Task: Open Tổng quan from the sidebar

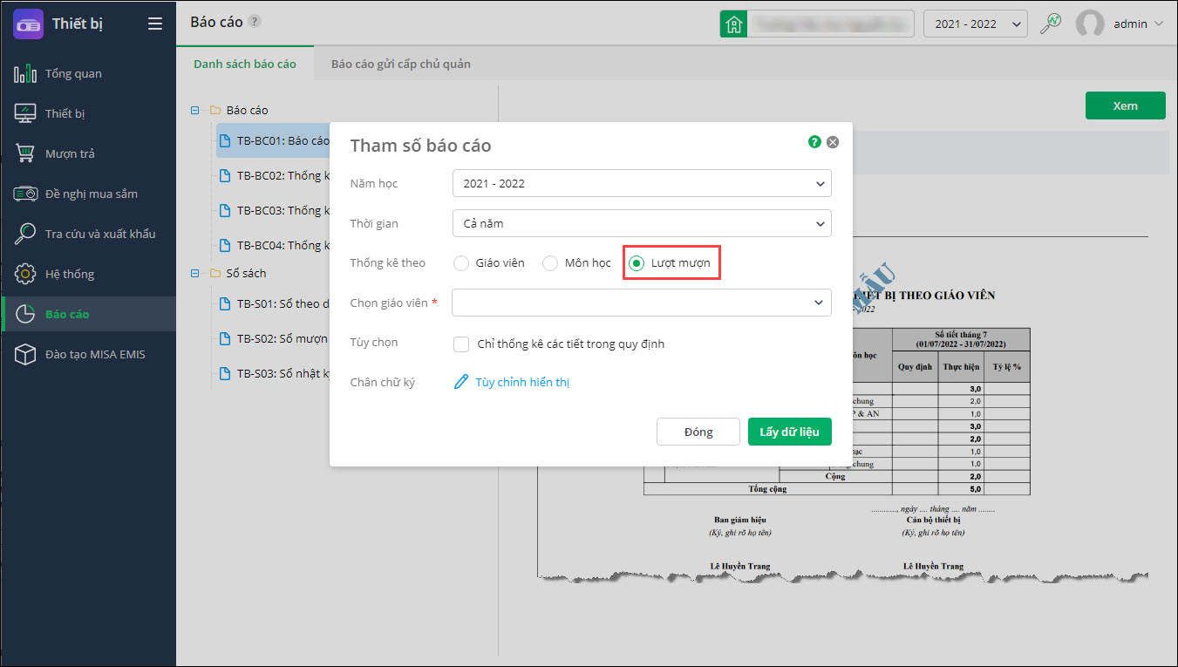Action: pos(88,73)
